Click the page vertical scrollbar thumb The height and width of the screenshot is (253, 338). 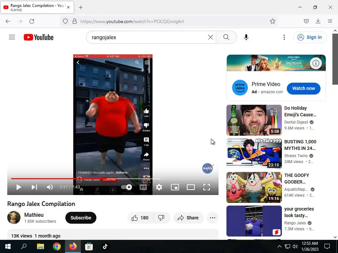click(x=335, y=59)
